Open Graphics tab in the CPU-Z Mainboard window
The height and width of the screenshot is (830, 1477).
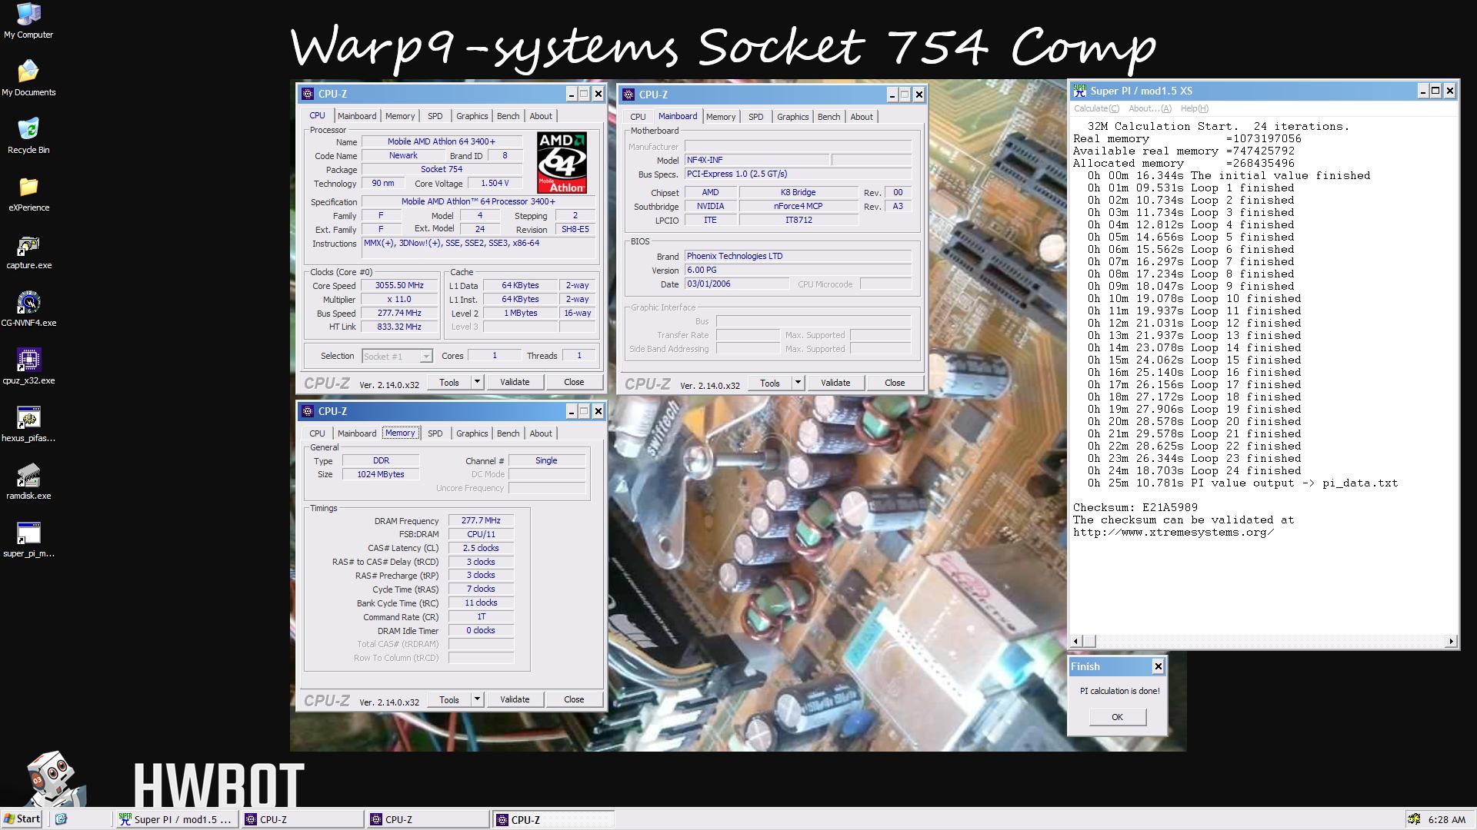click(792, 117)
